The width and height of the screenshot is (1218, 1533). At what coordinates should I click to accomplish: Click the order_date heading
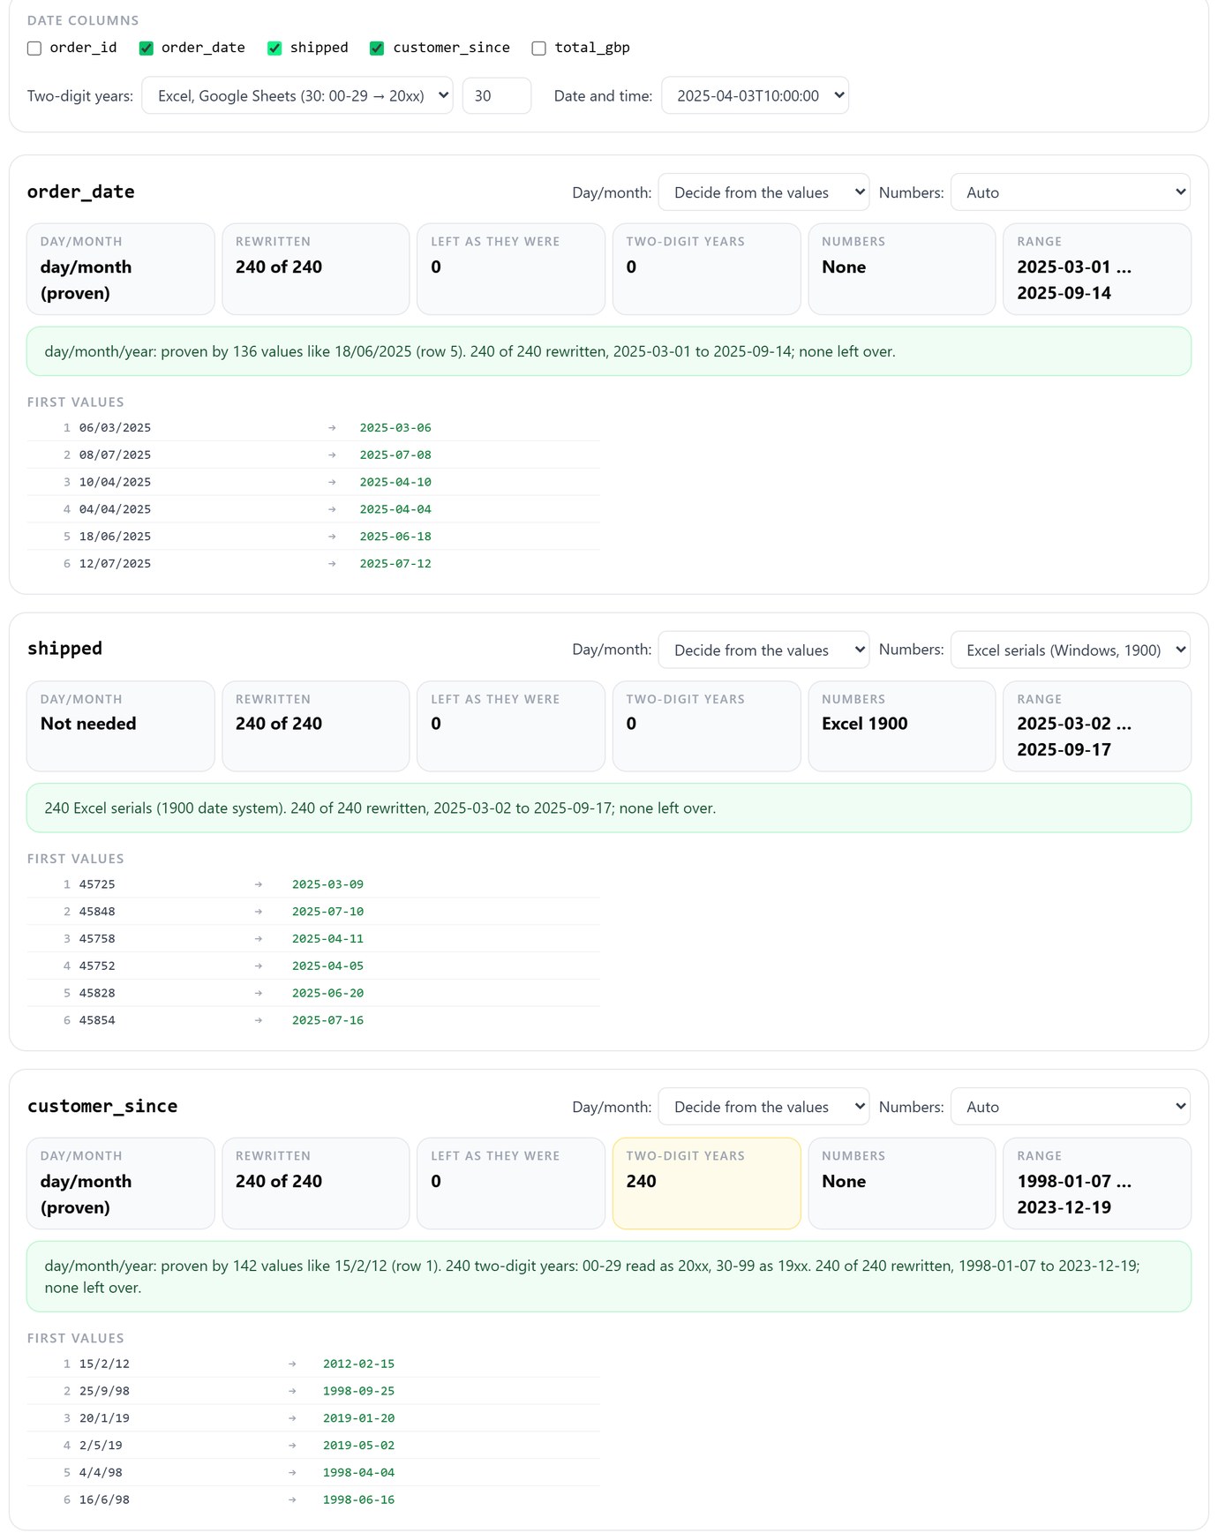(x=81, y=192)
